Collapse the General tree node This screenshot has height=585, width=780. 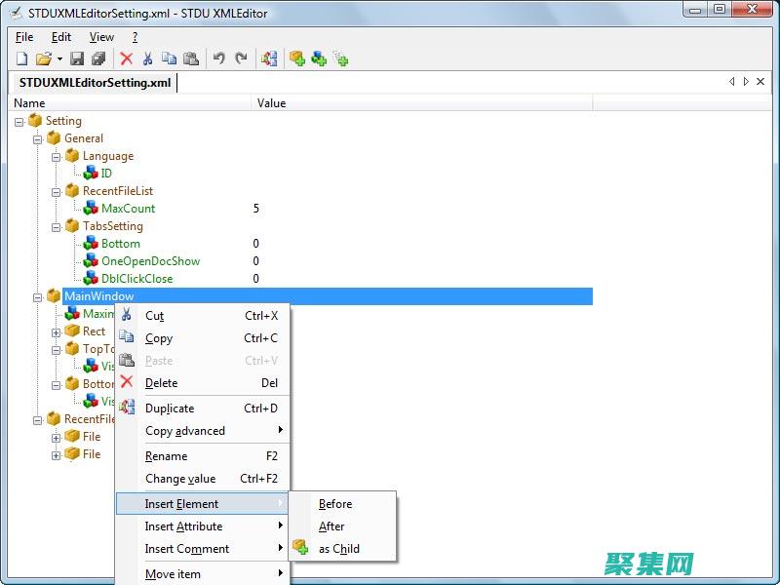[38, 138]
